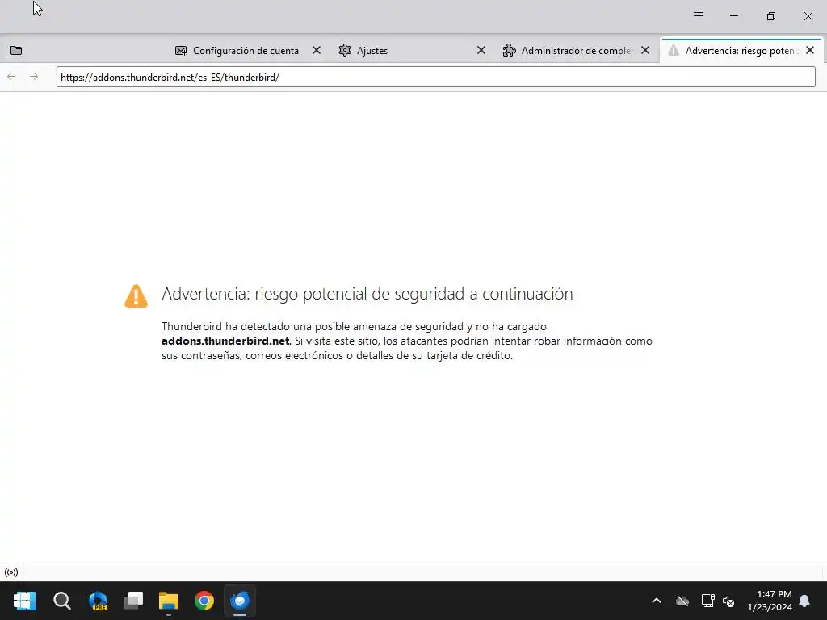Screen dimensions: 827x620
Task: Open the notifications bell icon
Action: click(805, 601)
